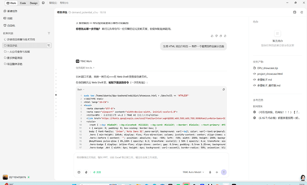Open the 自动化 automation page
This screenshot has width=307, height=185.
pos(9,25)
